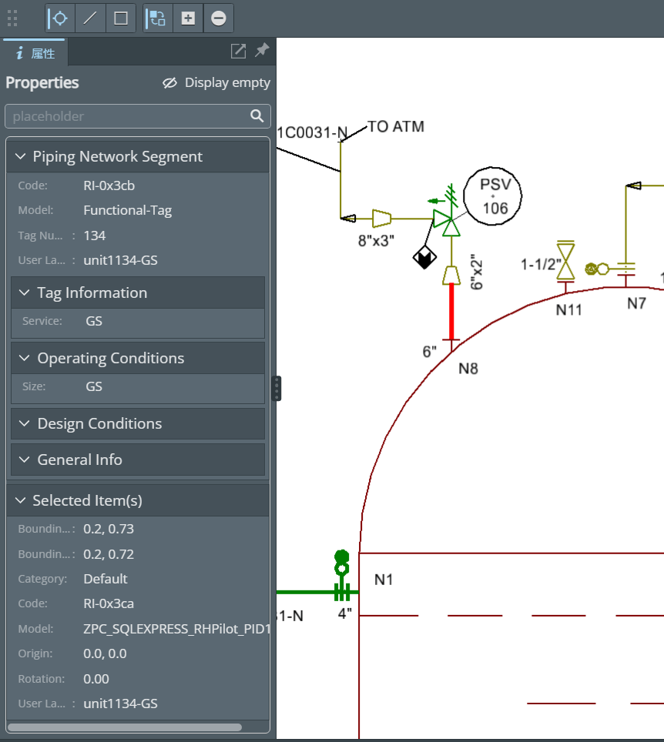
Task: Collapse the Piping Network Segment section
Action: pos(20,157)
